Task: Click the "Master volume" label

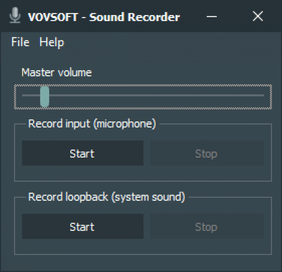Action: pyautogui.click(x=56, y=72)
